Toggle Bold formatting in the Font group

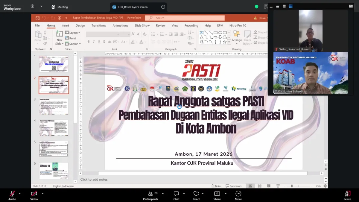click(x=89, y=42)
